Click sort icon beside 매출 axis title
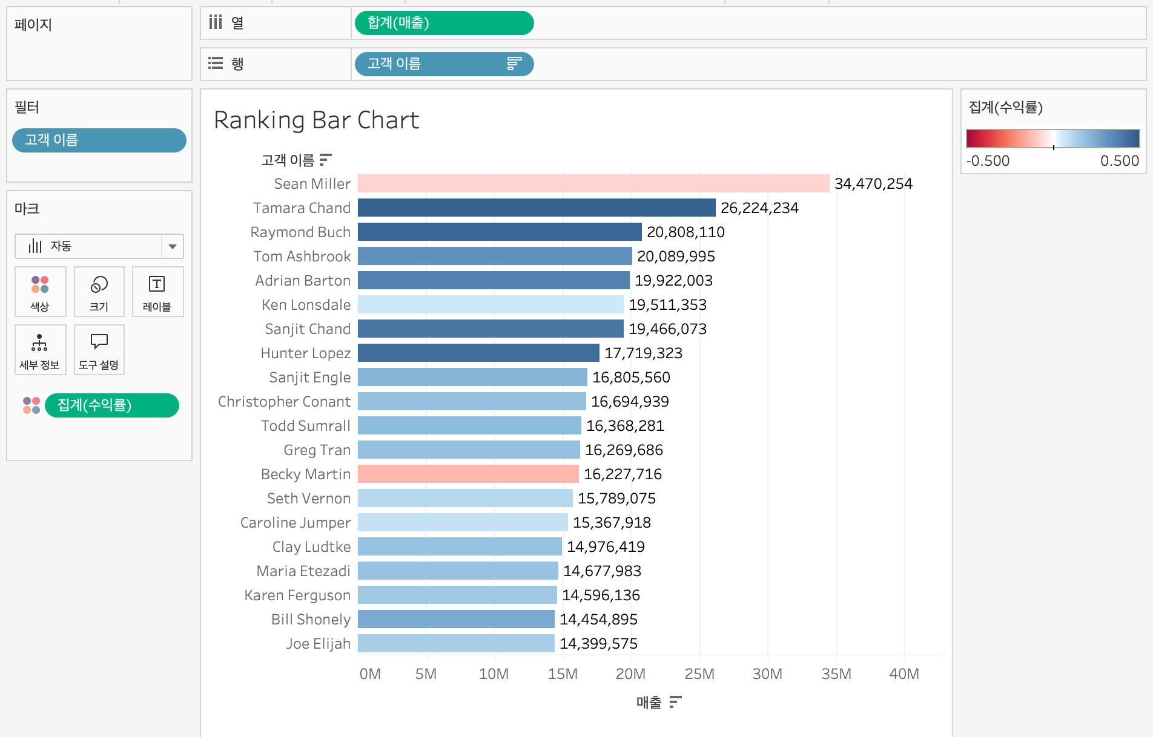 676,702
